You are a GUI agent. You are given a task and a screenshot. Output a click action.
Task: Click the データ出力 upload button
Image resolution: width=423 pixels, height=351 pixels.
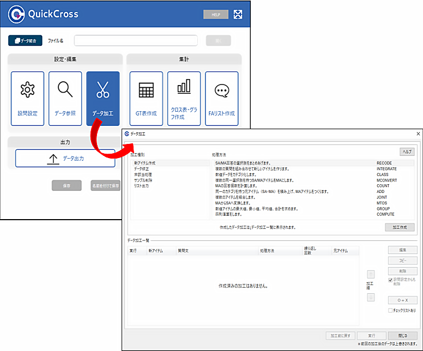tap(65, 158)
